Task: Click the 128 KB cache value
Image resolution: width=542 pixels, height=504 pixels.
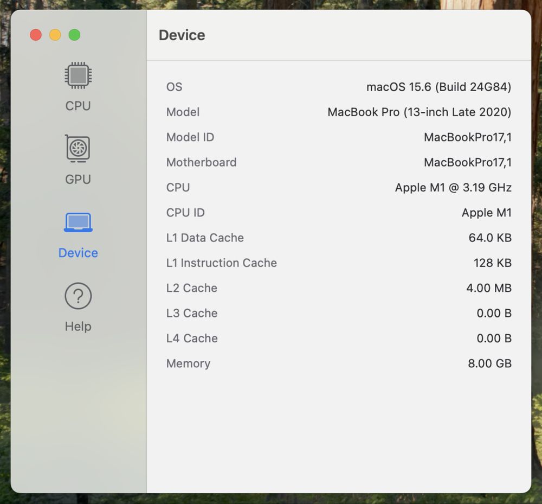Action: 493,263
